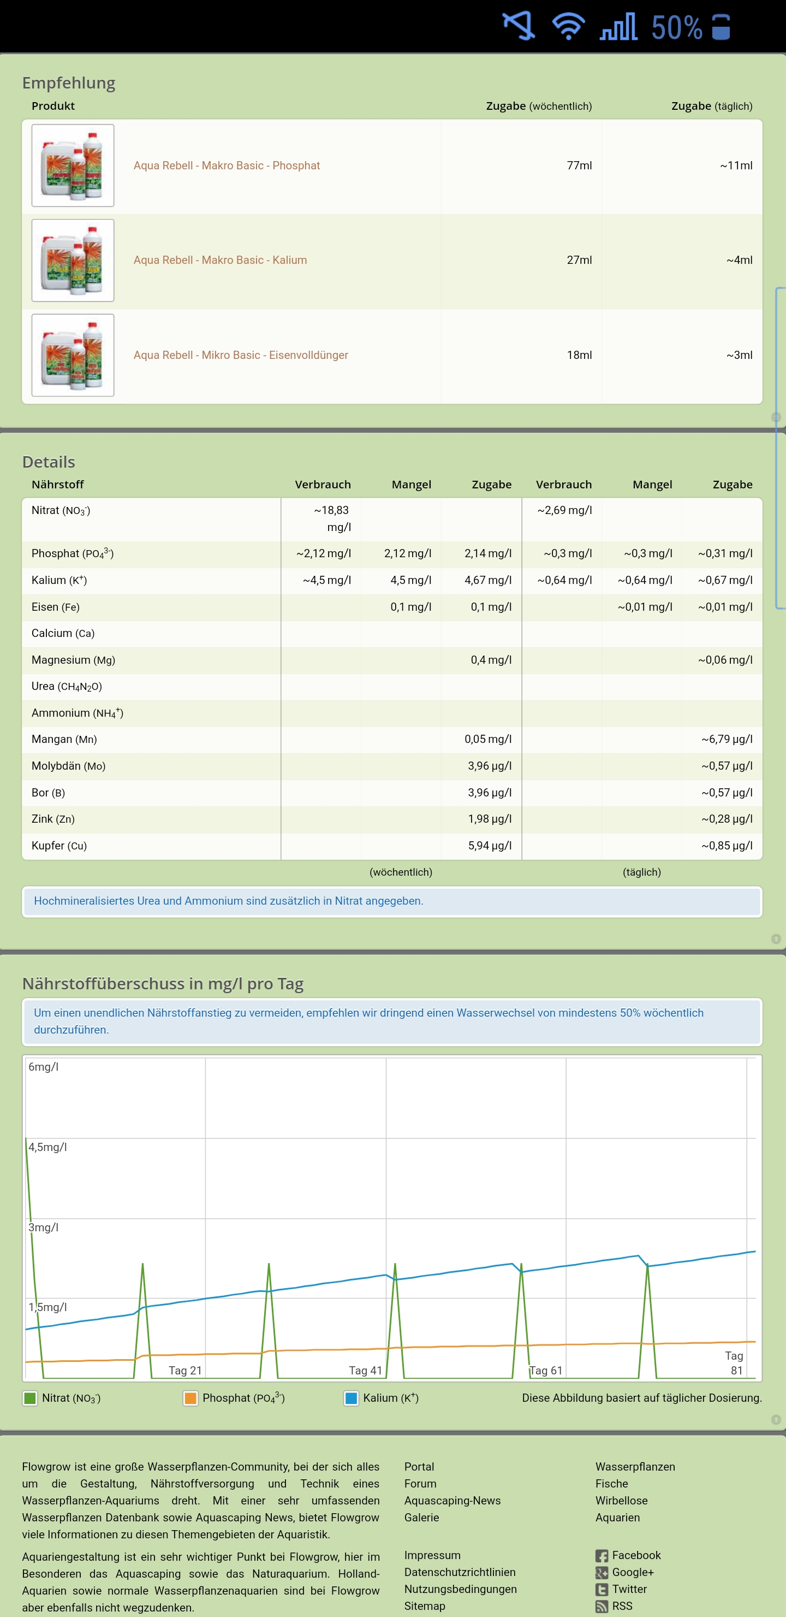The image size is (786, 1617).
Task: Open Aqua Rebell Mikro Basic Eisenvolldünger link
Action: [x=241, y=355]
